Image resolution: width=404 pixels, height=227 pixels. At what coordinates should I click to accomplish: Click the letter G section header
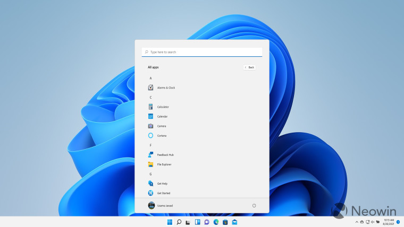point(151,174)
